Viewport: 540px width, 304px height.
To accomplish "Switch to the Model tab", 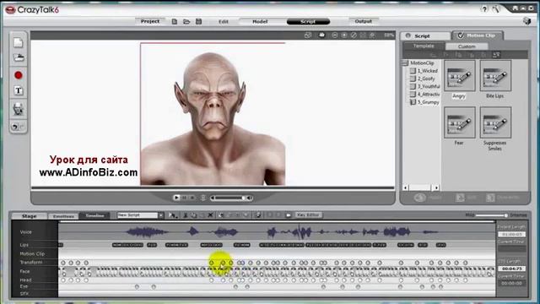I will point(260,21).
